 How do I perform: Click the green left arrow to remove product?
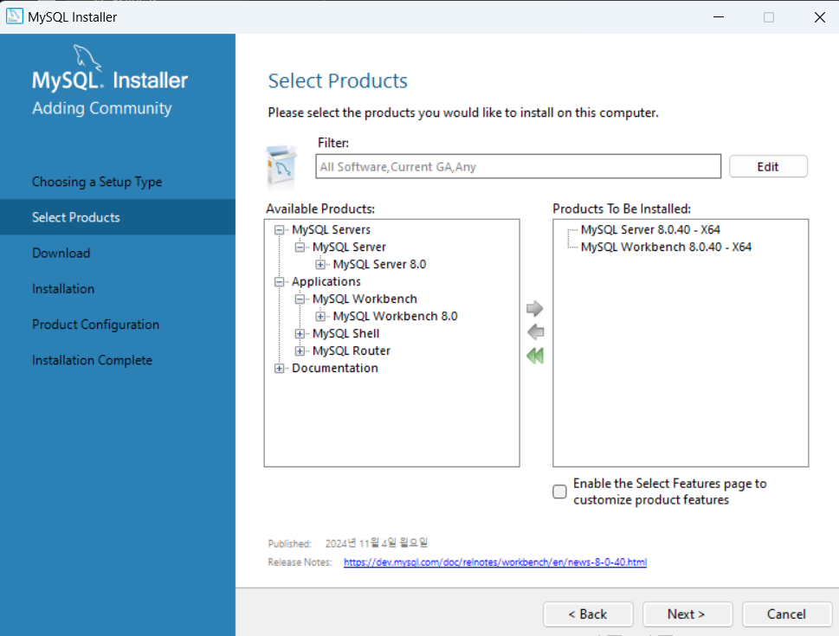535,331
